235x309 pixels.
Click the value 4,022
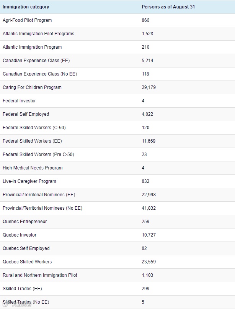[x=147, y=114]
